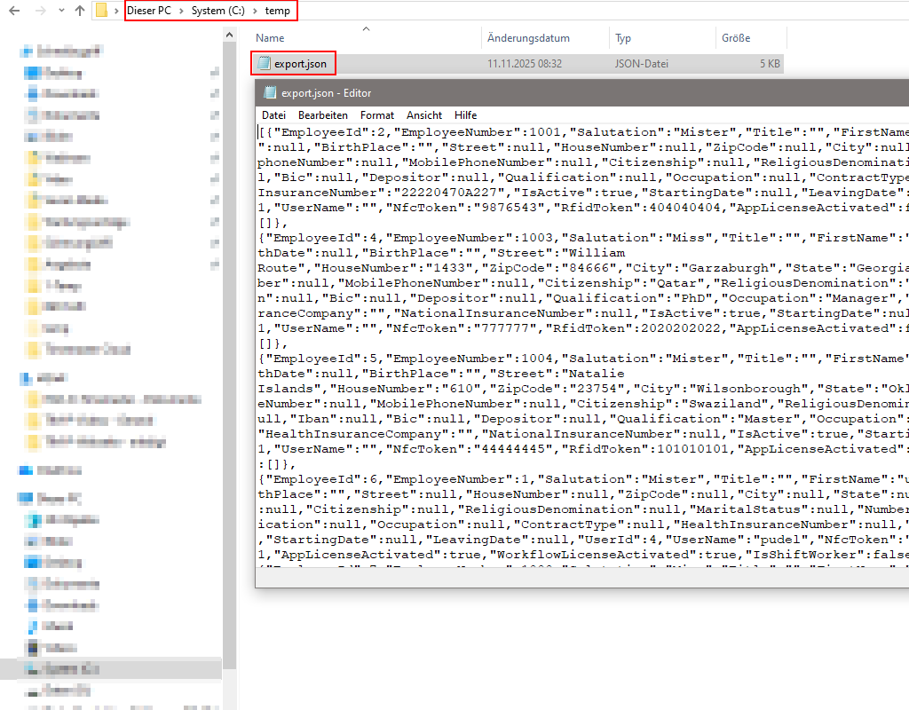Open the Ansicht menu in Notepad
This screenshot has width=909, height=710.
coord(424,114)
